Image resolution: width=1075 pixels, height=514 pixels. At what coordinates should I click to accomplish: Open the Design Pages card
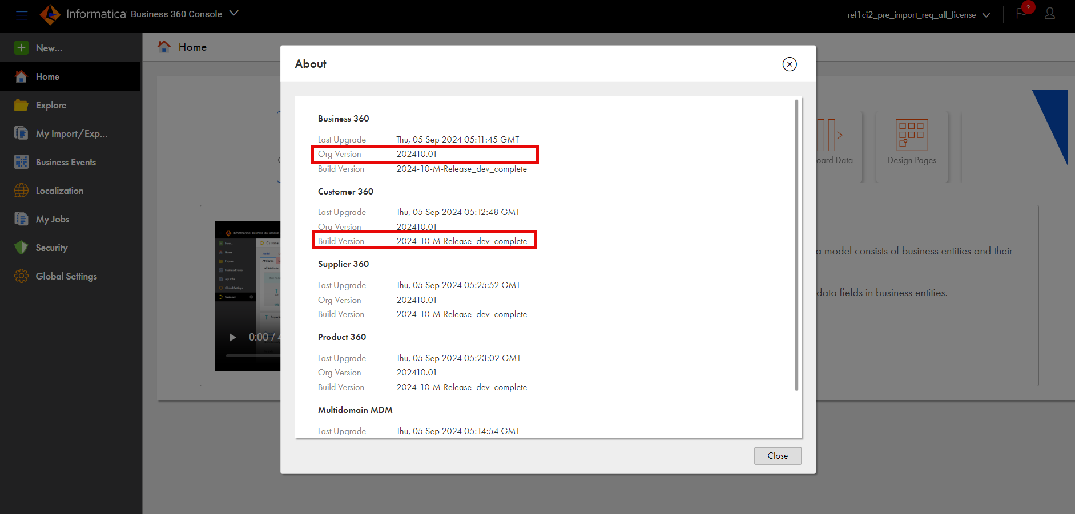coord(912,147)
